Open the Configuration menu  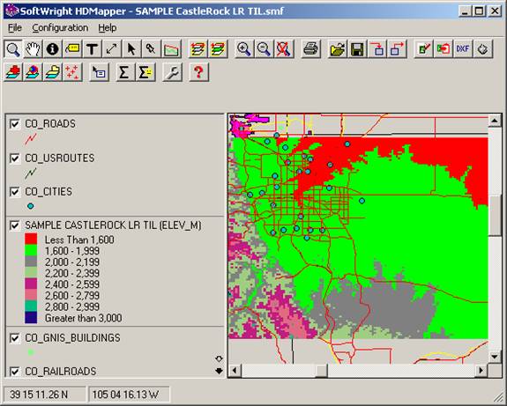click(x=60, y=28)
